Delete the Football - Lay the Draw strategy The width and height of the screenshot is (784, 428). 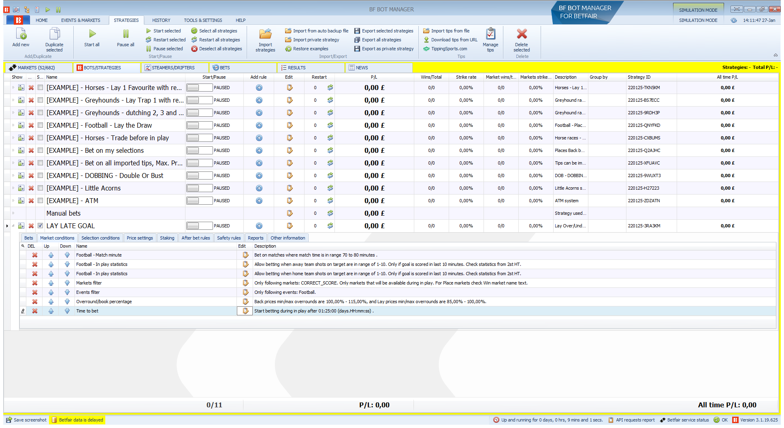(x=31, y=125)
